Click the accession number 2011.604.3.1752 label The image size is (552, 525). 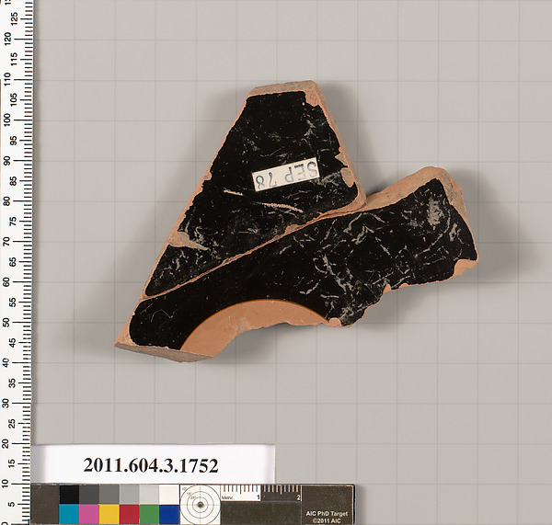click(x=153, y=465)
